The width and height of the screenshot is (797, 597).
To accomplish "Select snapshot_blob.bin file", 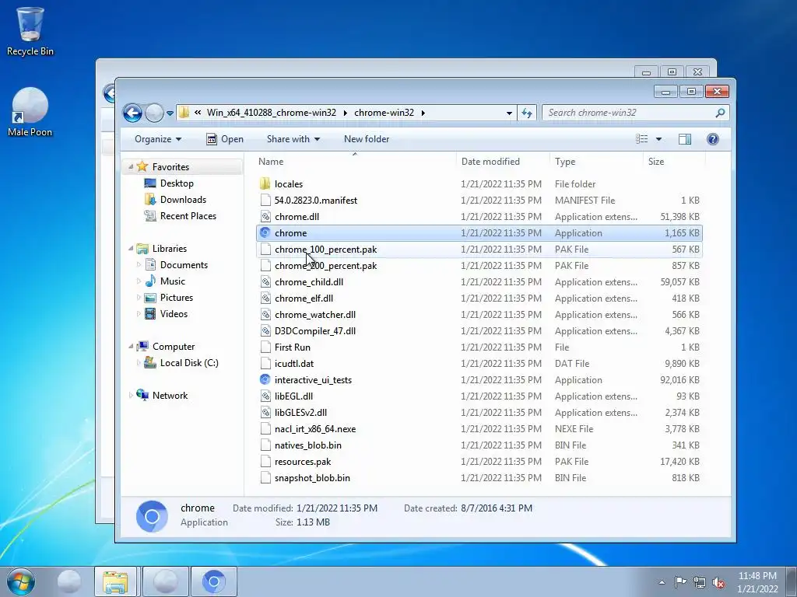I will [312, 478].
